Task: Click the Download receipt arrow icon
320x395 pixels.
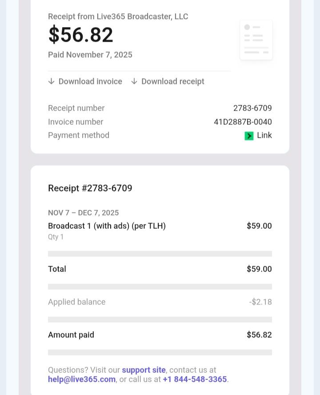Action: [x=134, y=81]
